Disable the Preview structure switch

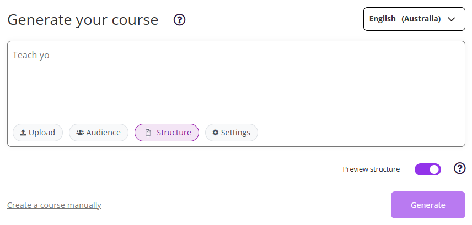point(428,169)
